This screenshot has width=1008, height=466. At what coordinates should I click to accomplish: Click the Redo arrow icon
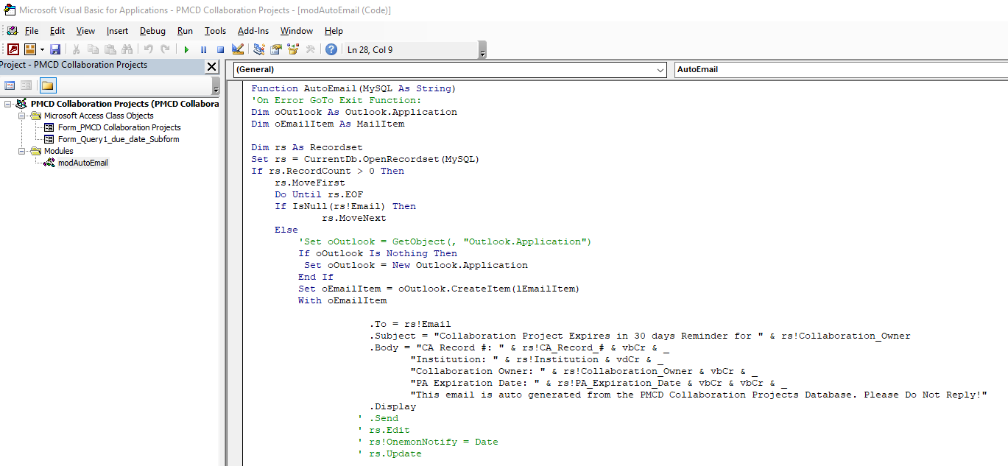tap(165, 49)
